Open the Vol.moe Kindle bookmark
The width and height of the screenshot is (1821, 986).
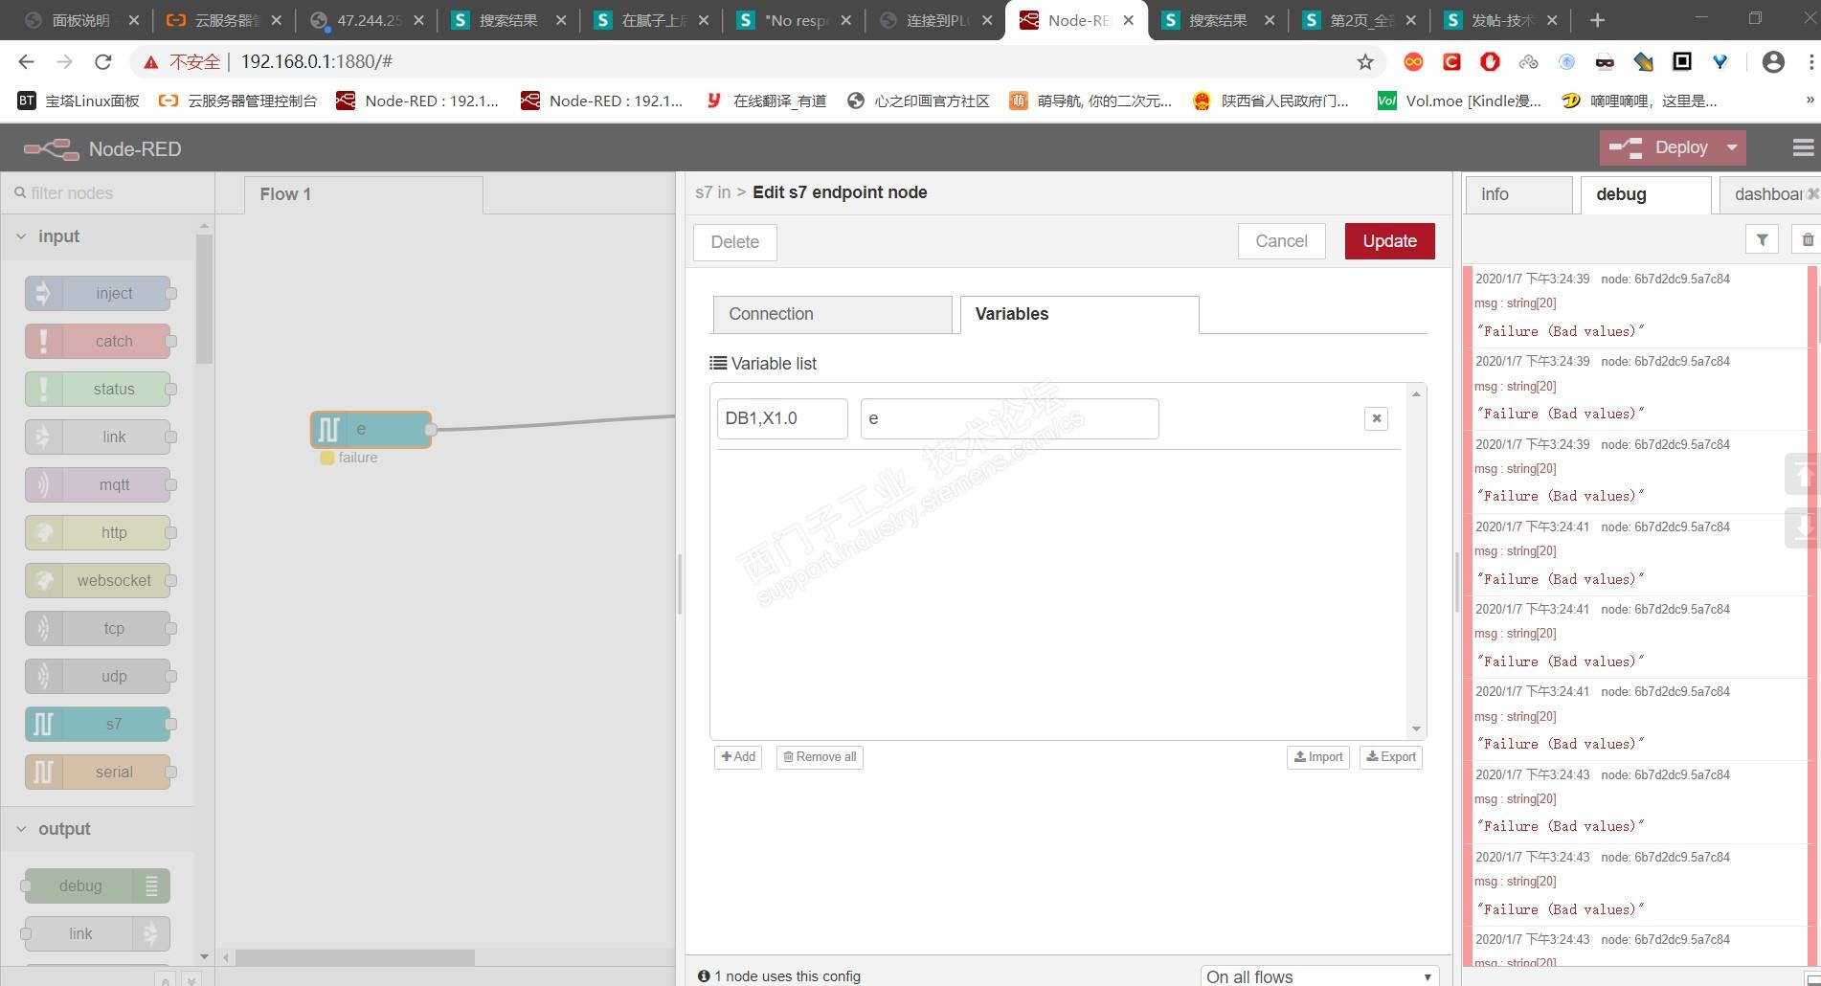point(1458,101)
